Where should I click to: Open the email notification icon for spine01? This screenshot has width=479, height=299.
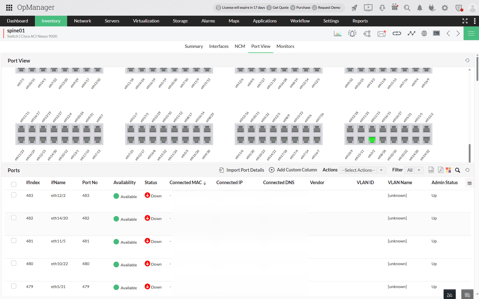[x=381, y=33]
